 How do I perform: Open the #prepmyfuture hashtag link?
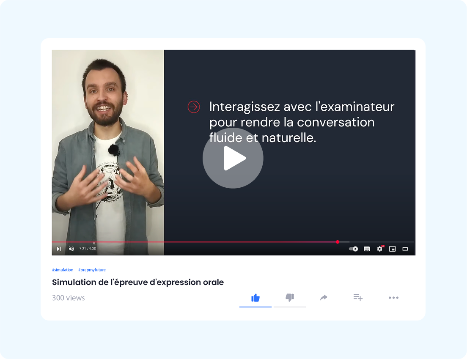(x=92, y=270)
